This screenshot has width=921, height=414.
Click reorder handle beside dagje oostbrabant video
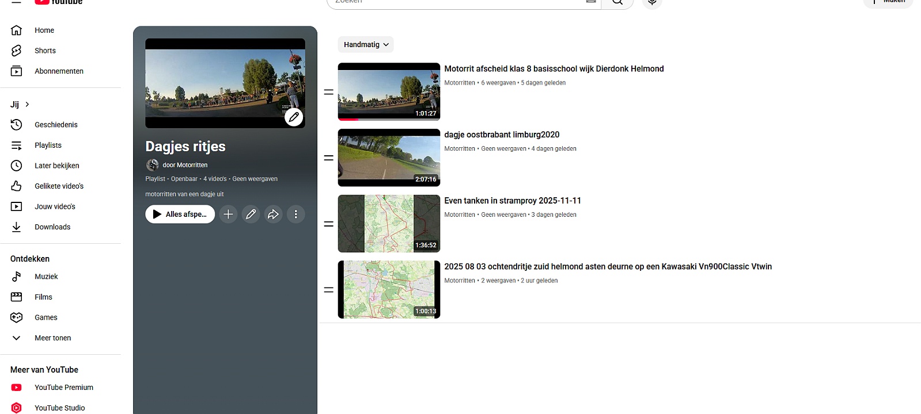pos(329,158)
